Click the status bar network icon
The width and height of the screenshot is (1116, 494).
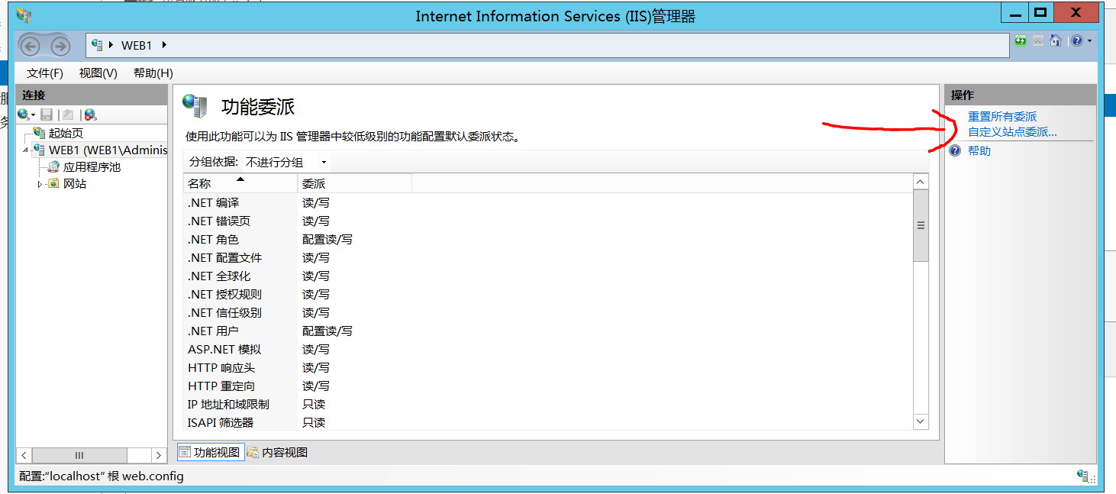pyautogui.click(x=1083, y=476)
